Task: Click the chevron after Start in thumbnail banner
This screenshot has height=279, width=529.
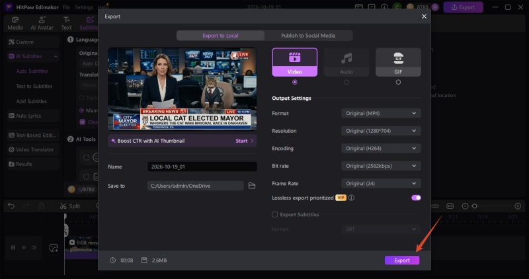Action: click(252, 141)
